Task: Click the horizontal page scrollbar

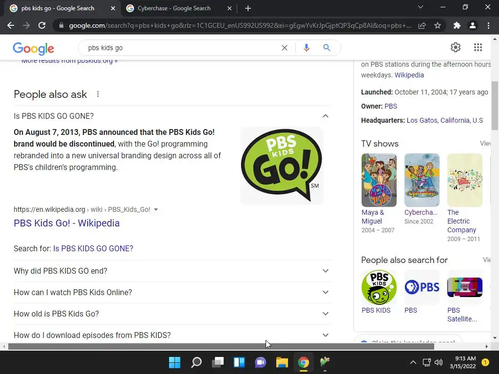Action: (221, 346)
